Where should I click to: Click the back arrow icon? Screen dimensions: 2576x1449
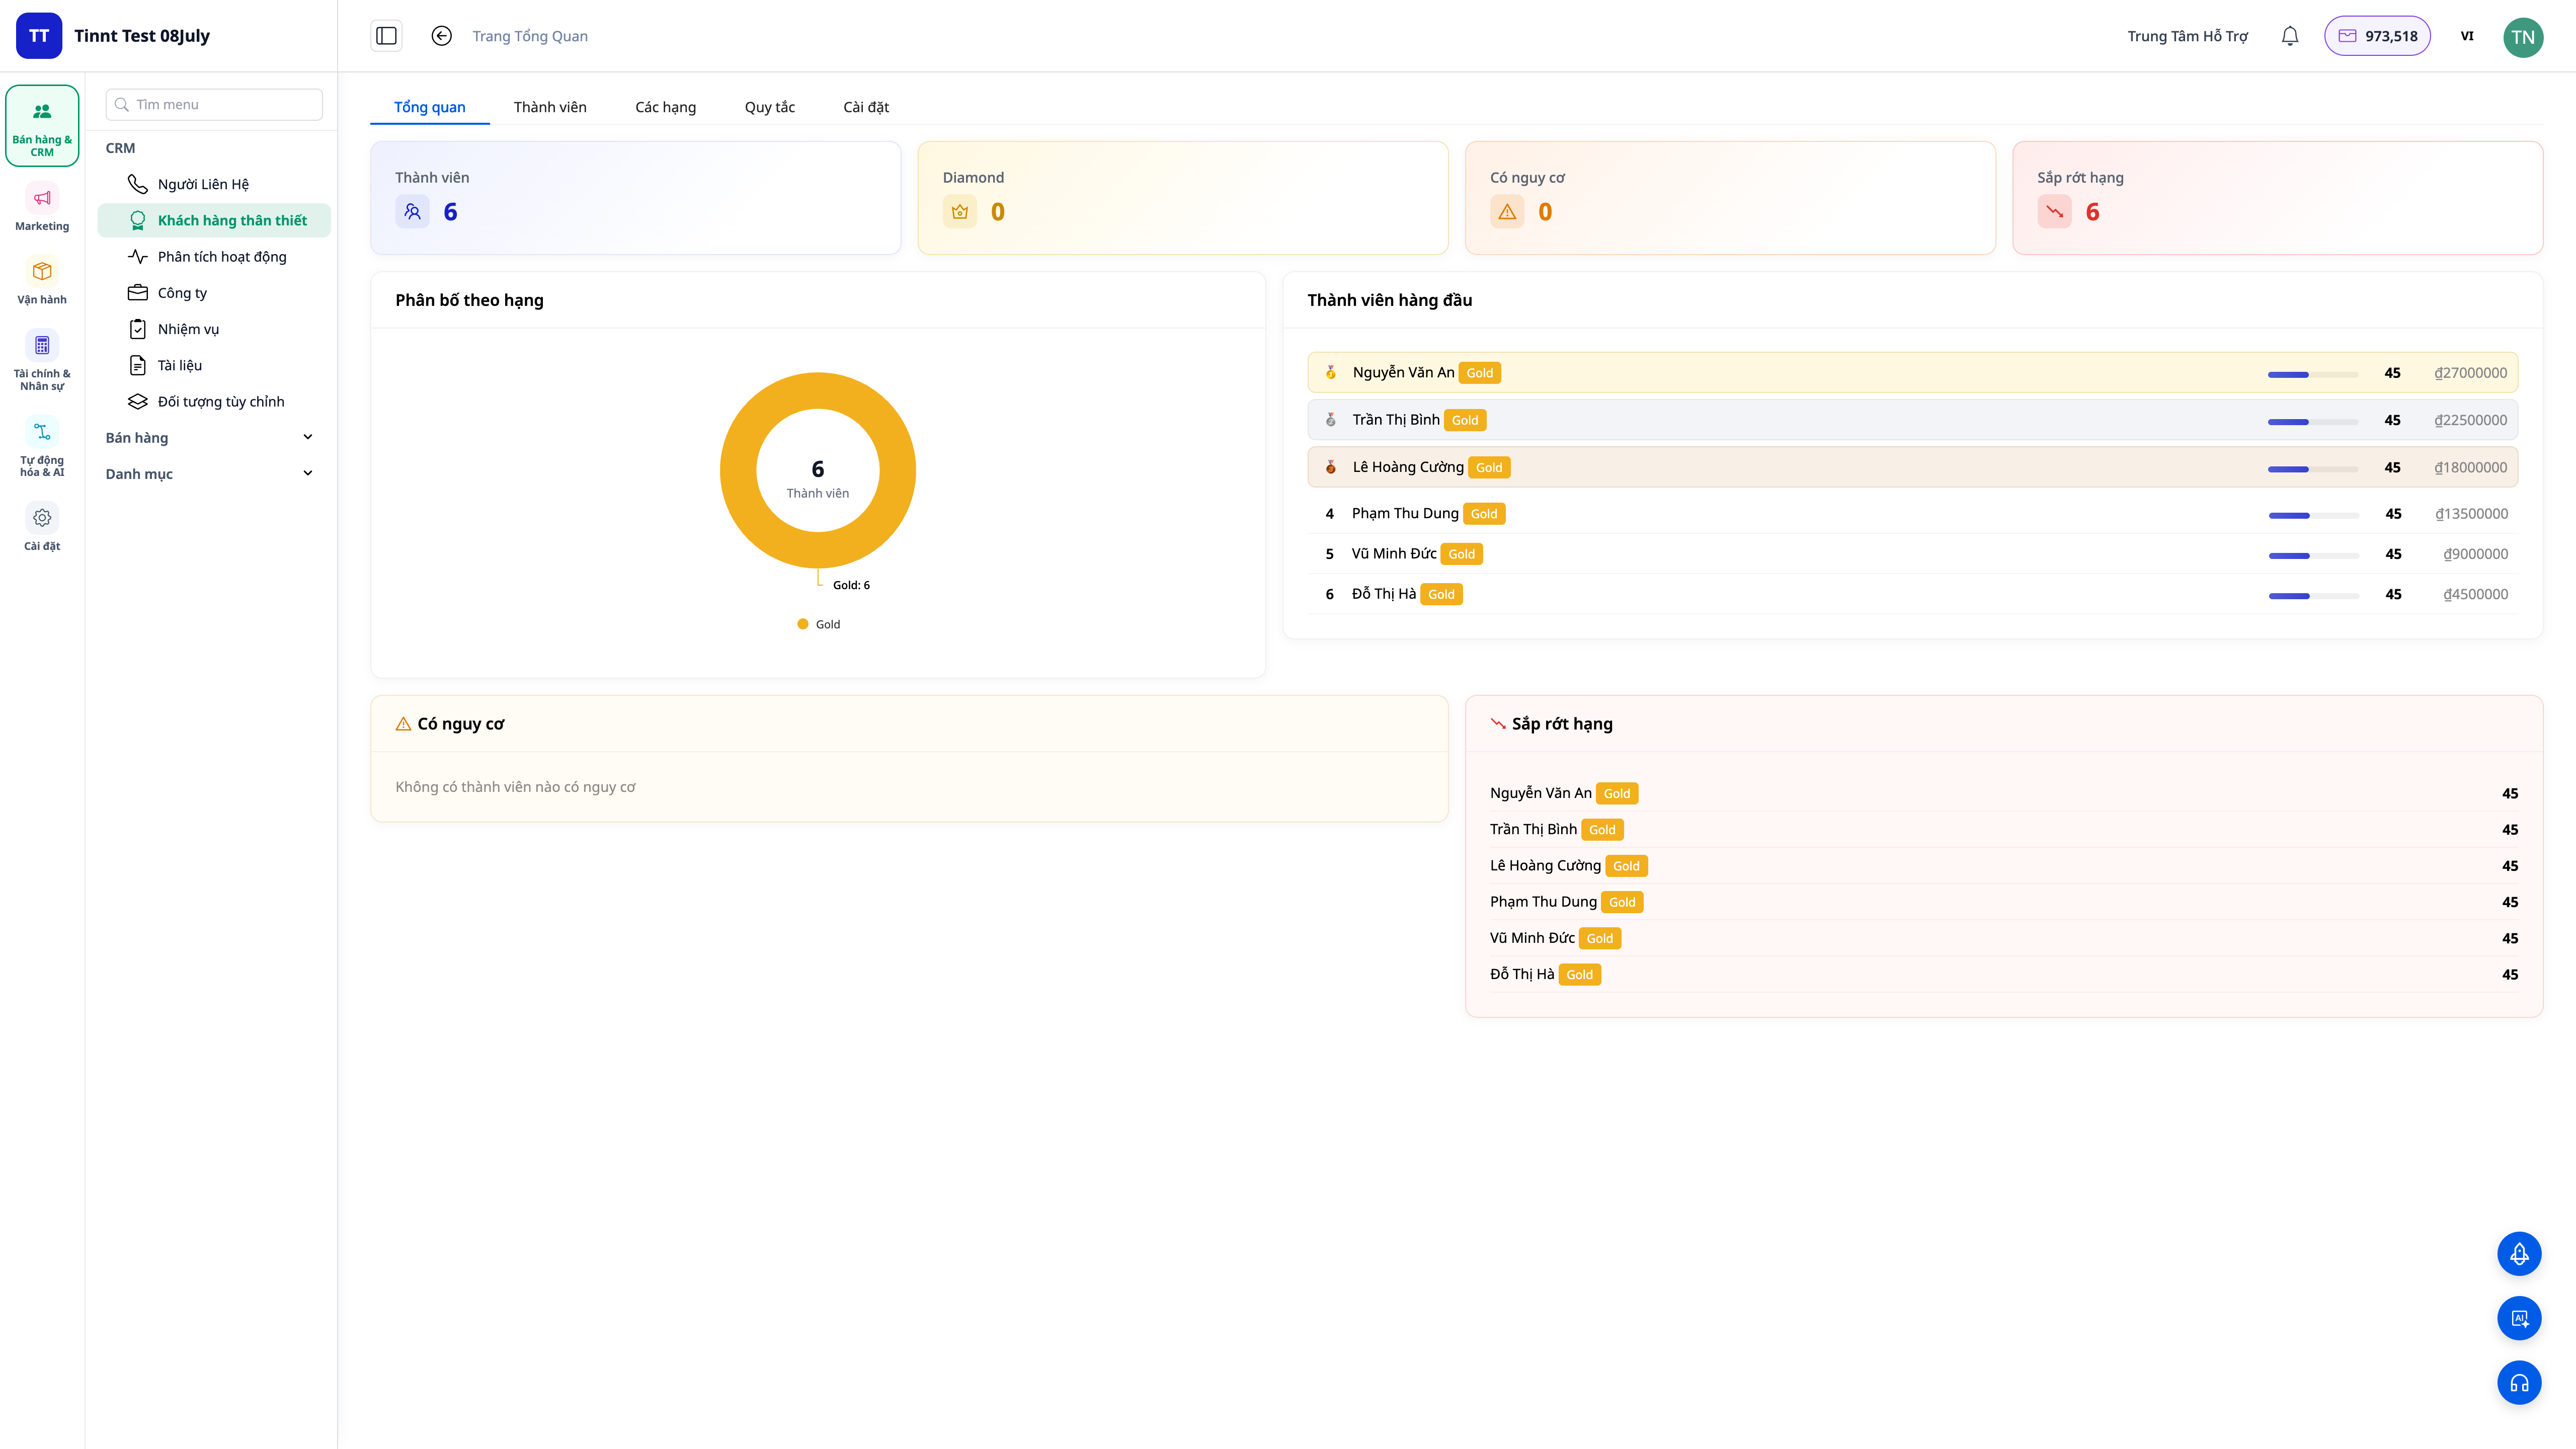coord(441,36)
